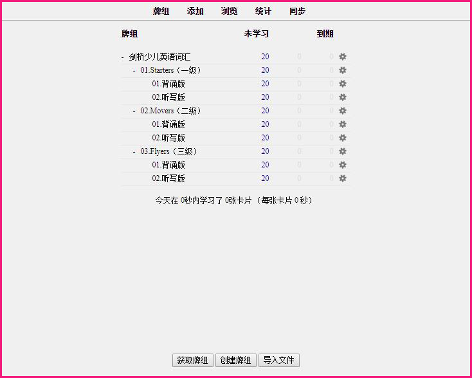Open the 统计 statistics view
The height and width of the screenshot is (378, 472).
click(263, 12)
